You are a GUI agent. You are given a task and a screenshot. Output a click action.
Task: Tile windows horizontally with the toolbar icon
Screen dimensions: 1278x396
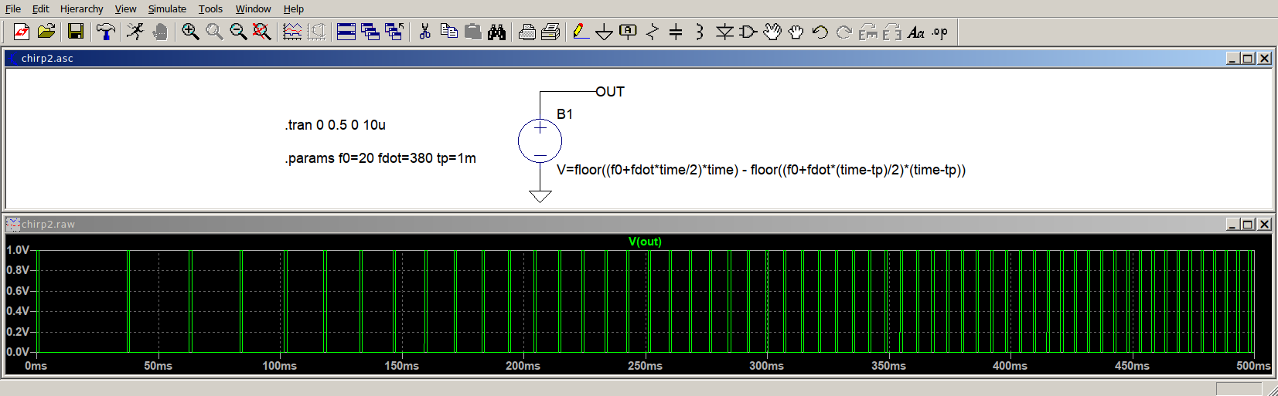point(346,32)
